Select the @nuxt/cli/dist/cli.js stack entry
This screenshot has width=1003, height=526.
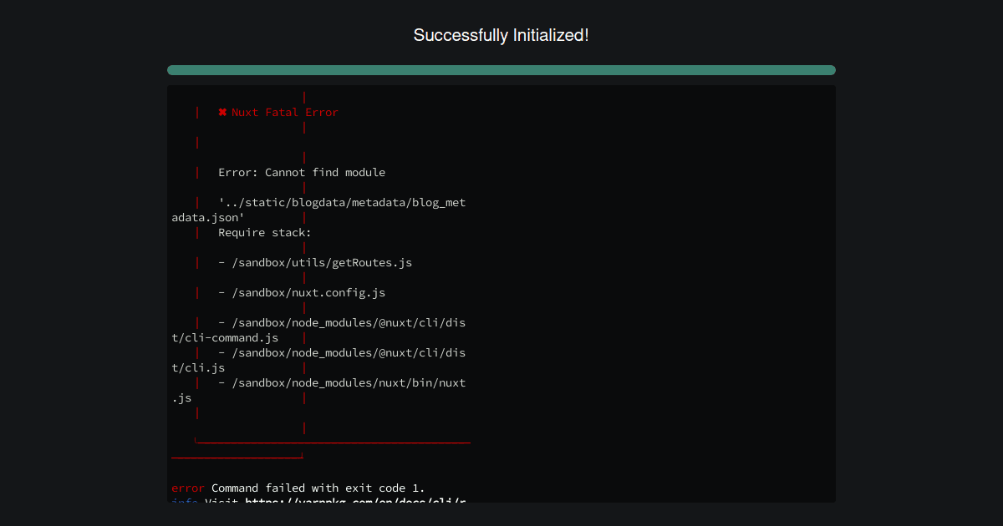pos(342,353)
